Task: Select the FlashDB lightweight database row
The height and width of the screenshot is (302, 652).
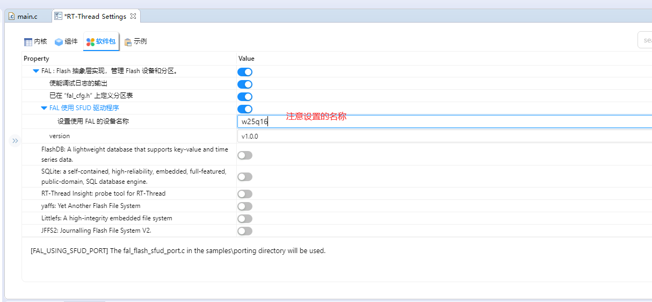Action: coord(135,154)
